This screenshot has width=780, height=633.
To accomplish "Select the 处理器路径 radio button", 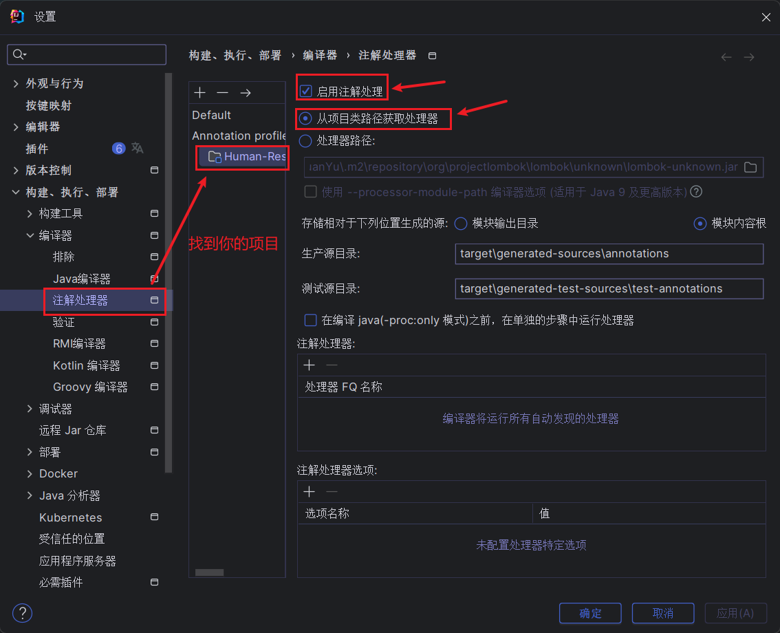I will (306, 141).
